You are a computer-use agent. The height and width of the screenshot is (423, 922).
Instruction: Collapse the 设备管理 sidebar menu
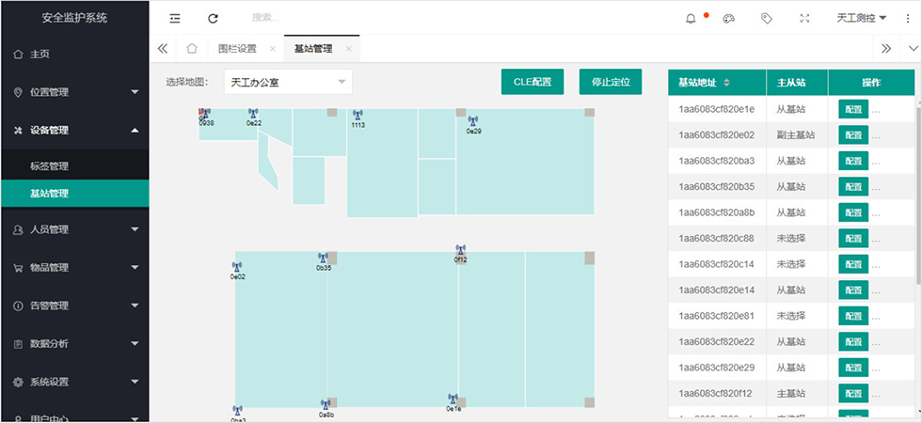(x=74, y=131)
